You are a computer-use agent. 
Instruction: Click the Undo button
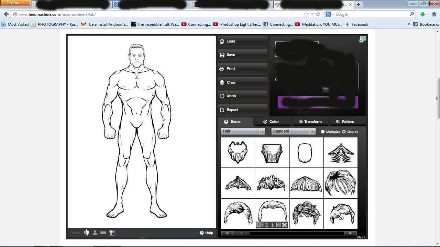(x=242, y=96)
